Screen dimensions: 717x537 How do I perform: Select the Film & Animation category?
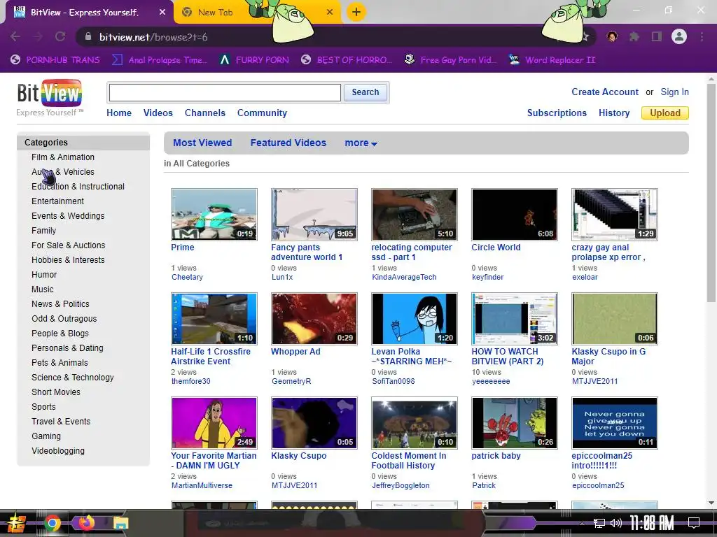coord(62,157)
